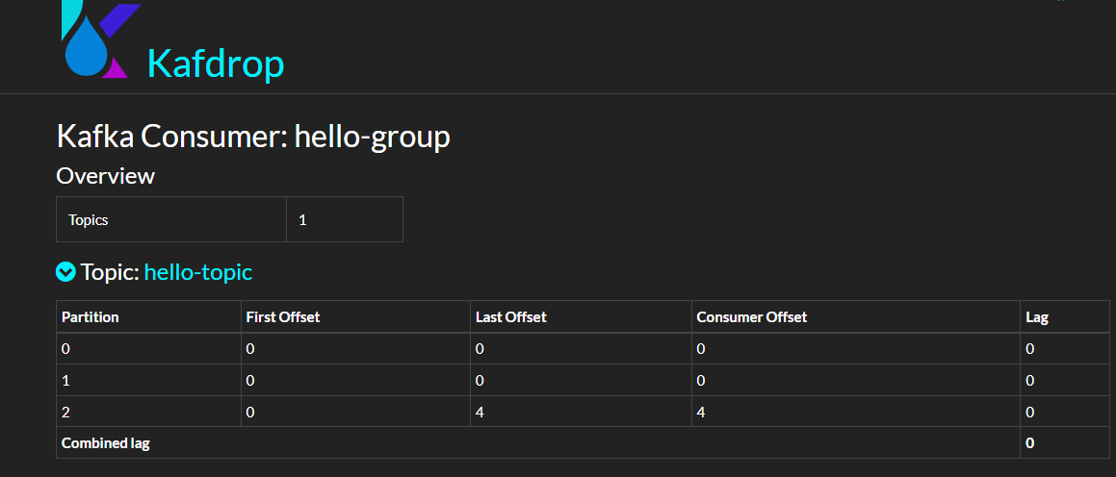
Task: Click Consumer Offset value 4 for partition 2
Action: tap(701, 412)
